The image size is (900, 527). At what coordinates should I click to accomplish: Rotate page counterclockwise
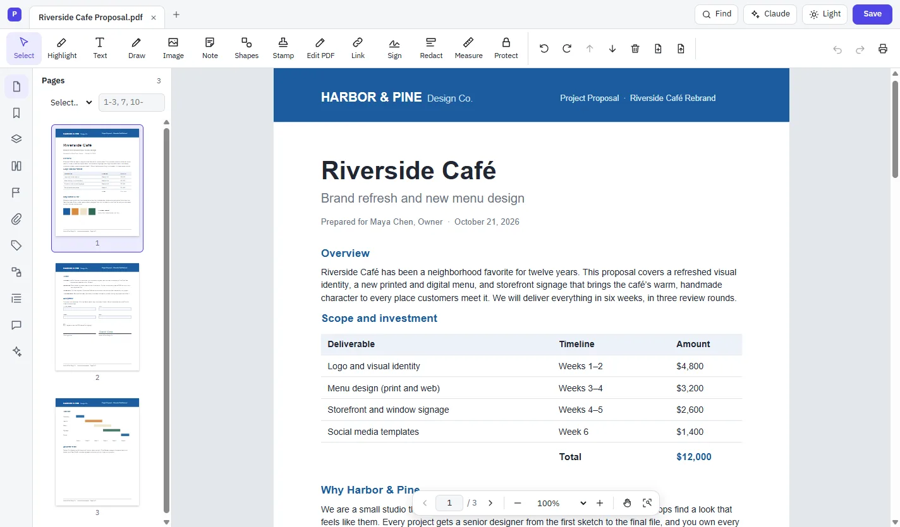pyautogui.click(x=544, y=49)
